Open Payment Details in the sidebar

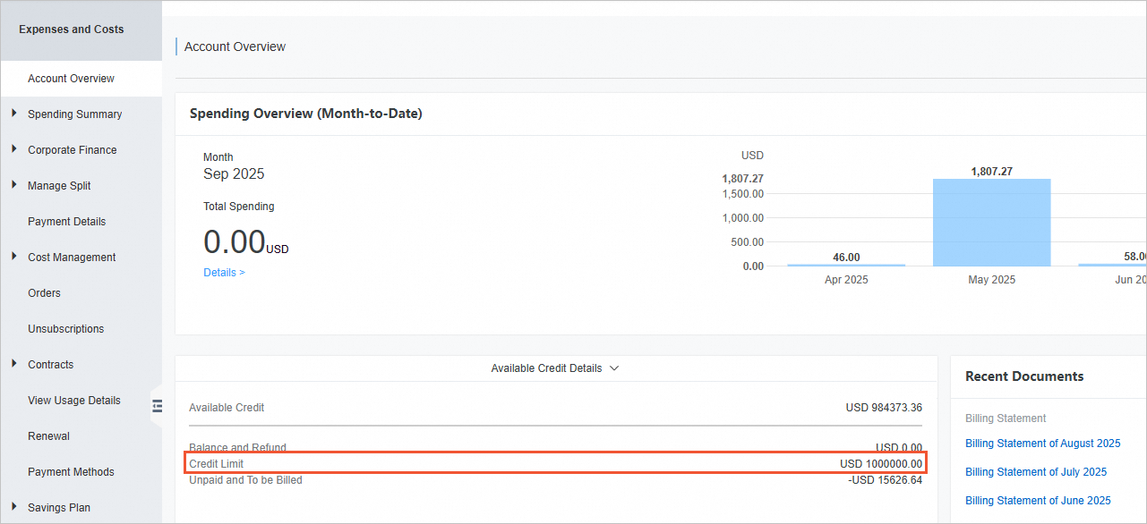coord(66,222)
